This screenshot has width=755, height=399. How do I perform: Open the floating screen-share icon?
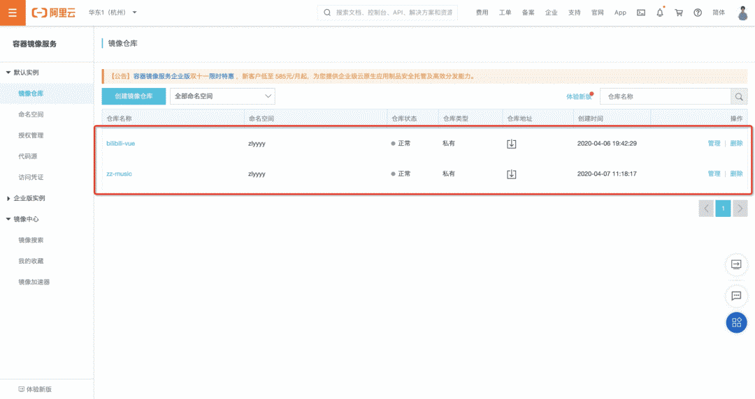tap(736, 264)
